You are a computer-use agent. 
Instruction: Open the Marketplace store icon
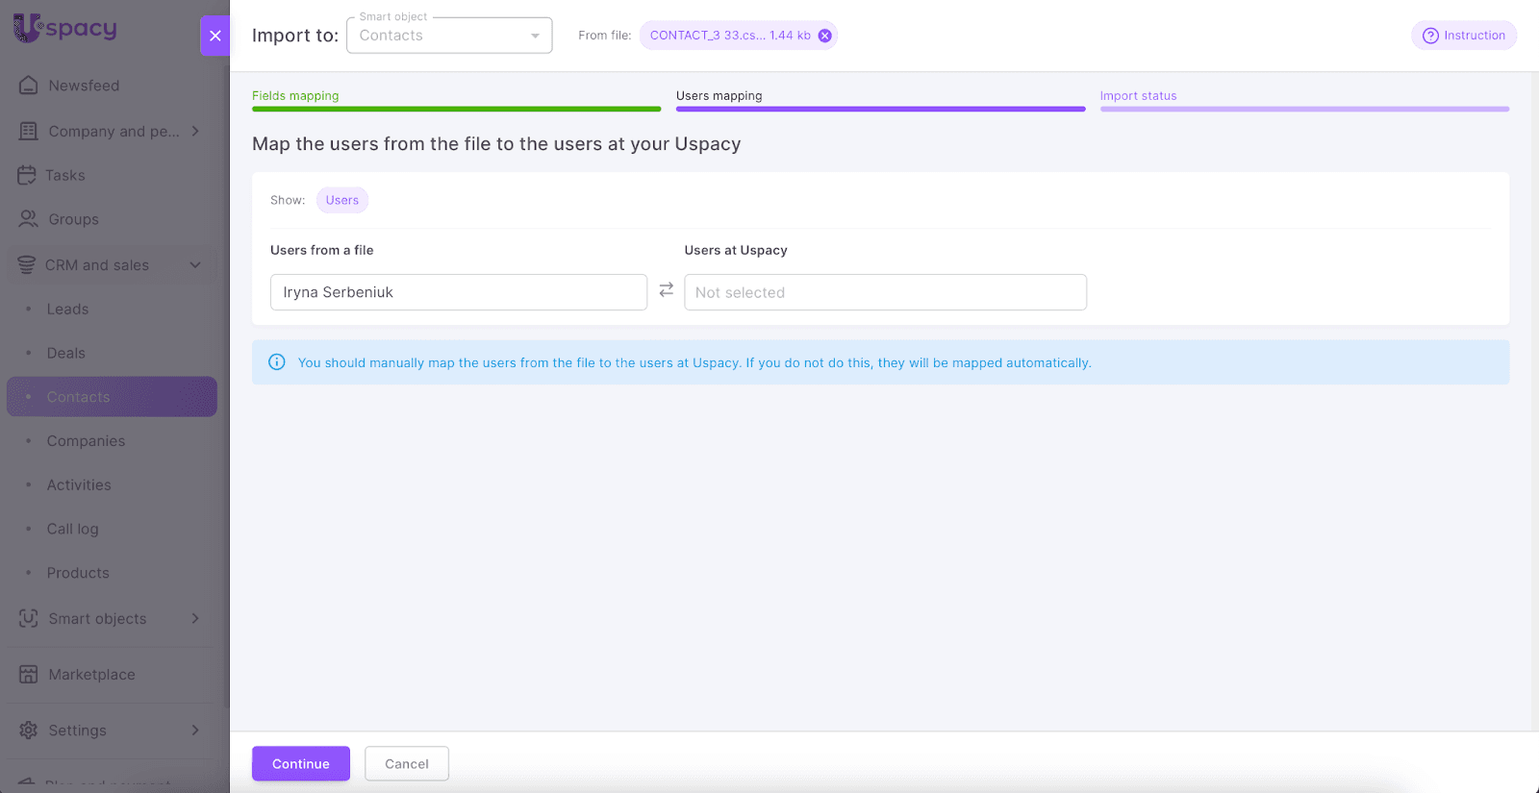pyautogui.click(x=28, y=675)
